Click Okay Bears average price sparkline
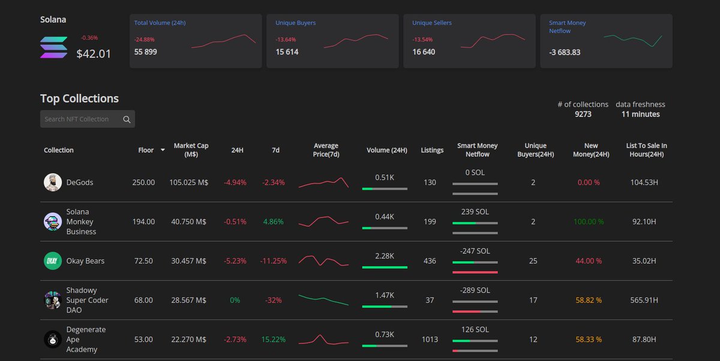Screen dimensions: 720x361 tap(323, 261)
